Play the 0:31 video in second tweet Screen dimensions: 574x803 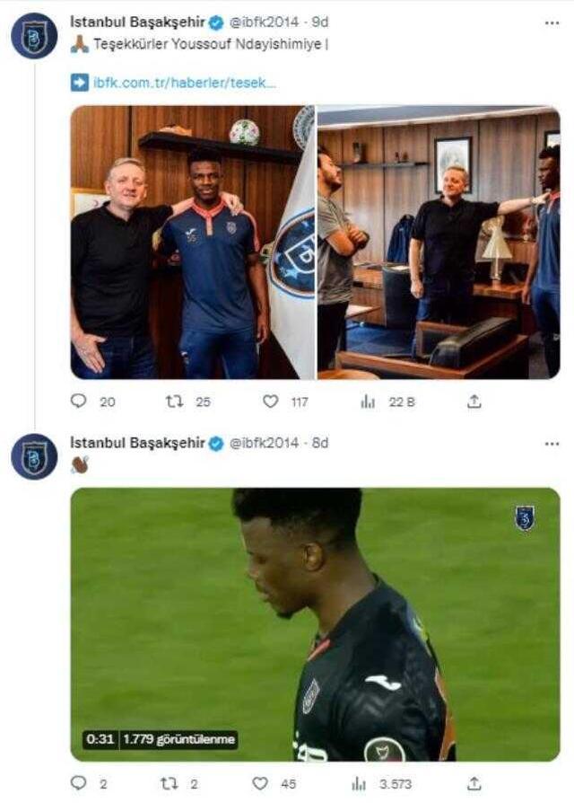click(315, 624)
